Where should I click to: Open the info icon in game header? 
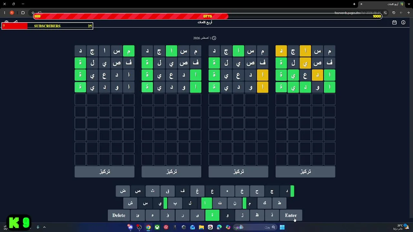[403, 23]
